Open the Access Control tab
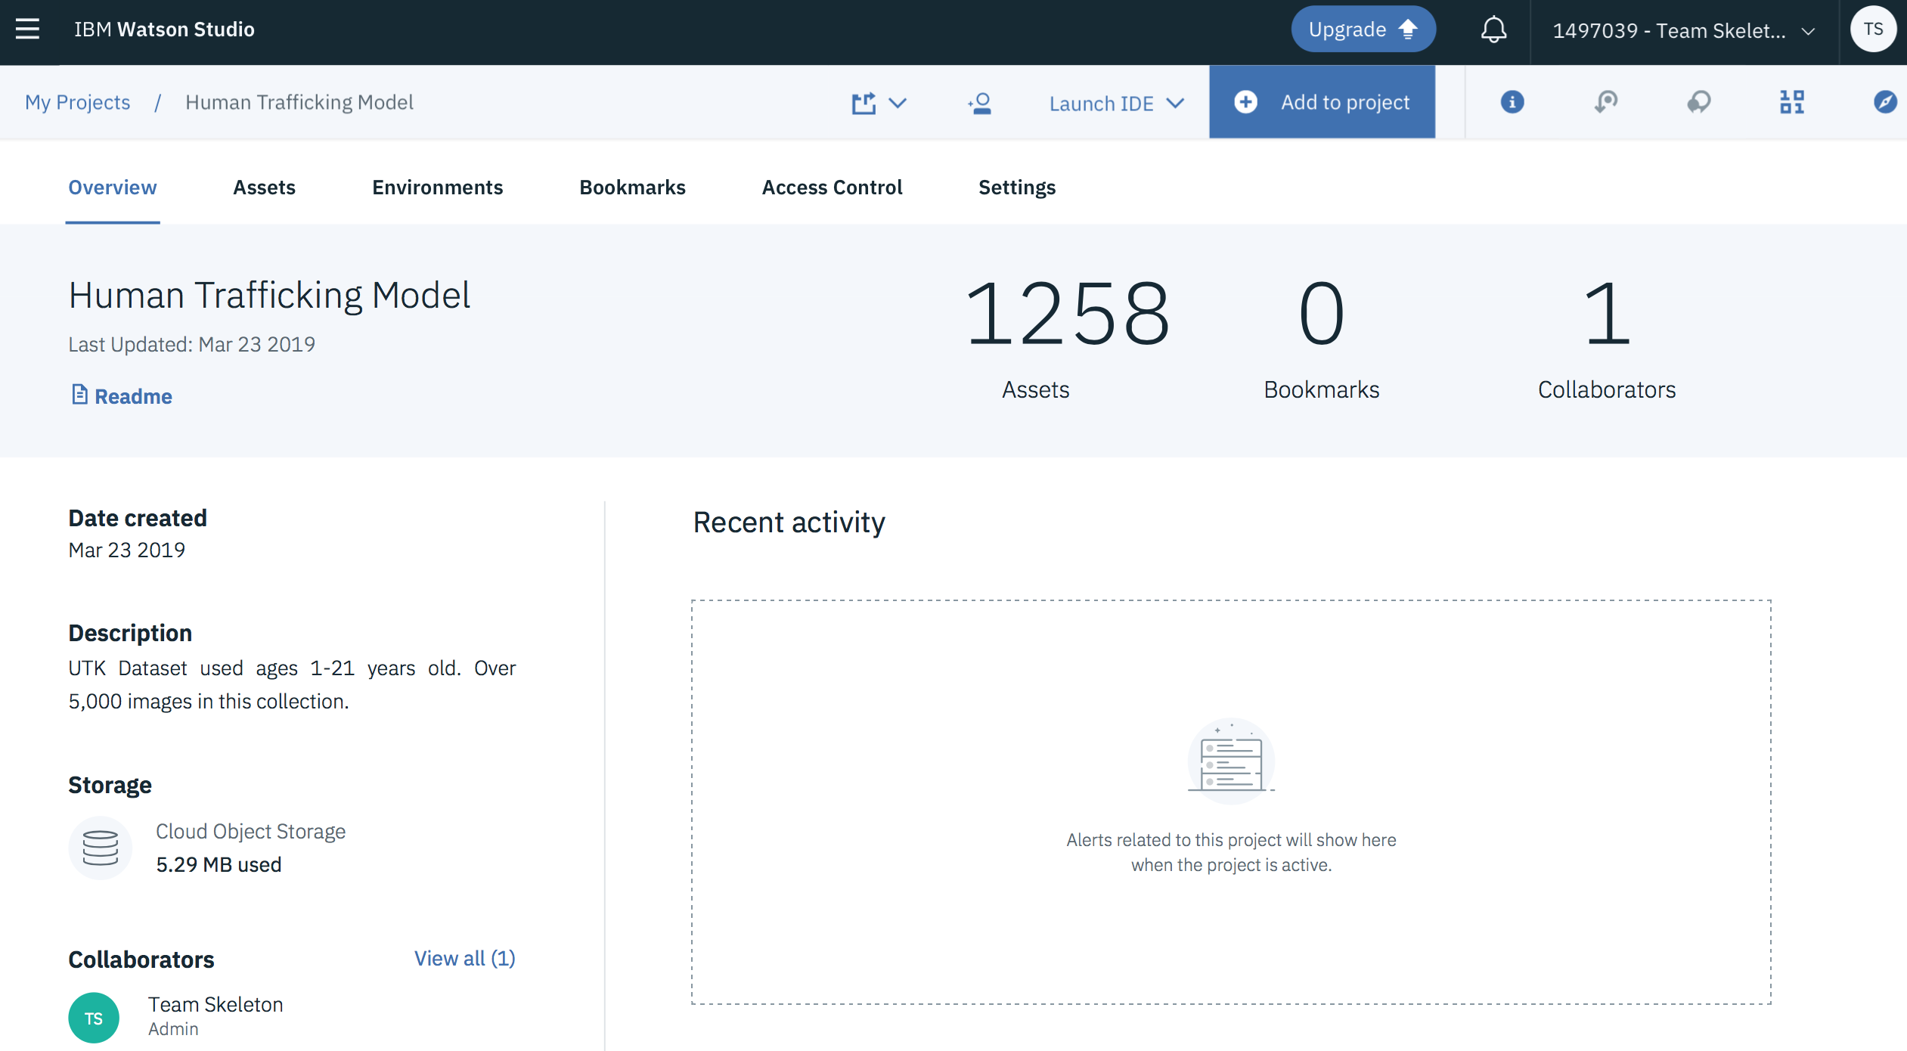The width and height of the screenshot is (1907, 1051). coord(832,188)
